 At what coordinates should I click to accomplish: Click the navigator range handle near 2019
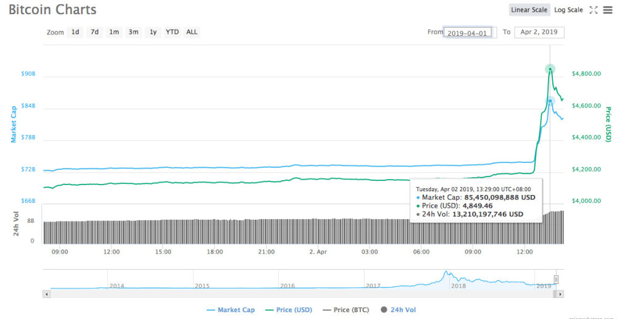[x=557, y=280]
